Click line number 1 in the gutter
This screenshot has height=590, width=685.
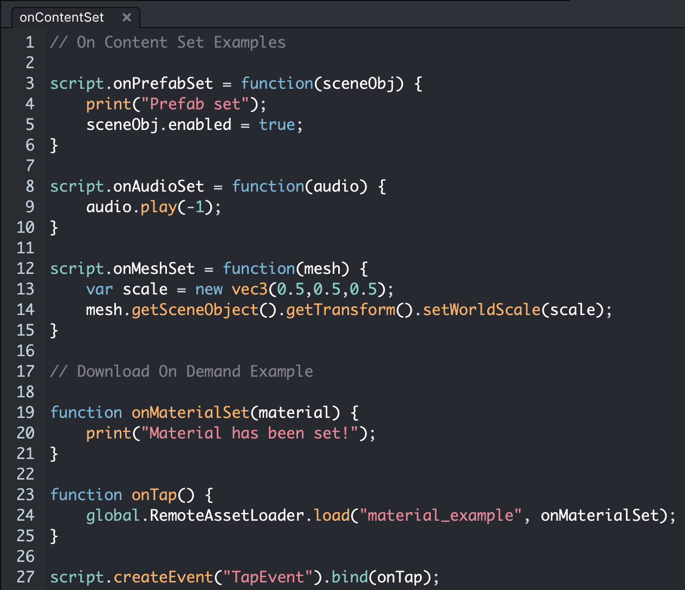point(30,42)
